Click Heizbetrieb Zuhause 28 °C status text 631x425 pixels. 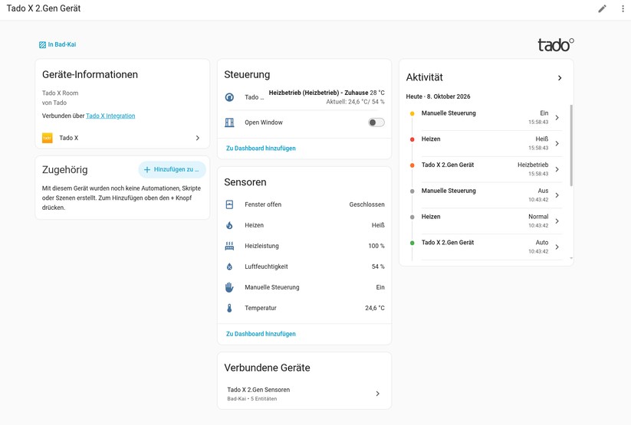(x=327, y=93)
